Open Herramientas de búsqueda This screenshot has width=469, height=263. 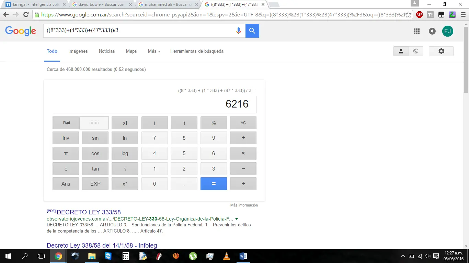pyautogui.click(x=197, y=51)
